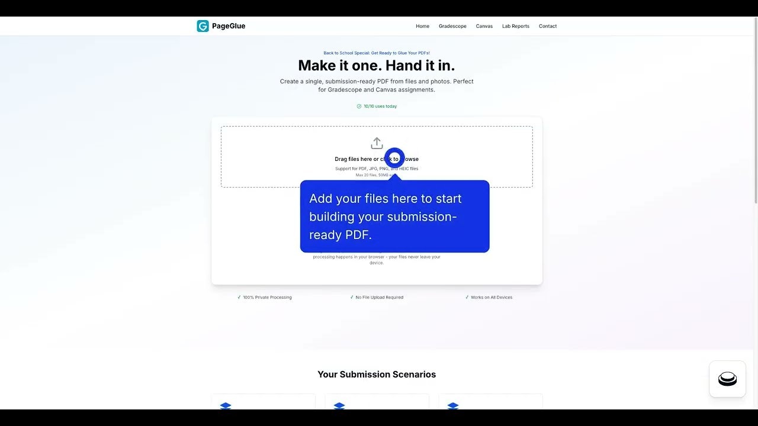The image size is (758, 426).
Task: Click the "Your Submission Scenarios" heading
Action: tap(377, 375)
